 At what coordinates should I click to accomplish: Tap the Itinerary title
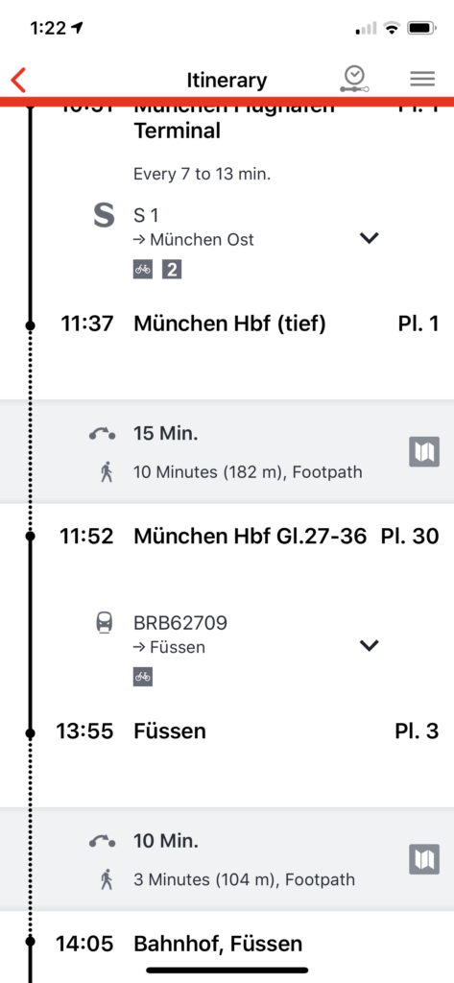pyautogui.click(x=227, y=81)
